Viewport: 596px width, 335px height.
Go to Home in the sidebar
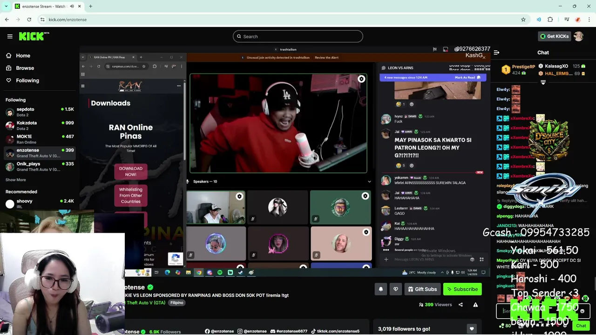[x=23, y=55]
